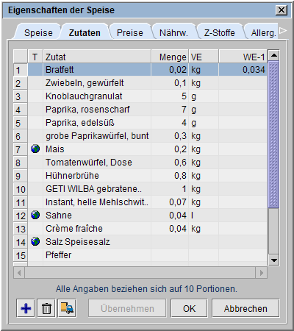This screenshot has width=294, height=331.
Task: Click the vertical scrollbar down arrow
Action: [x=273, y=260]
